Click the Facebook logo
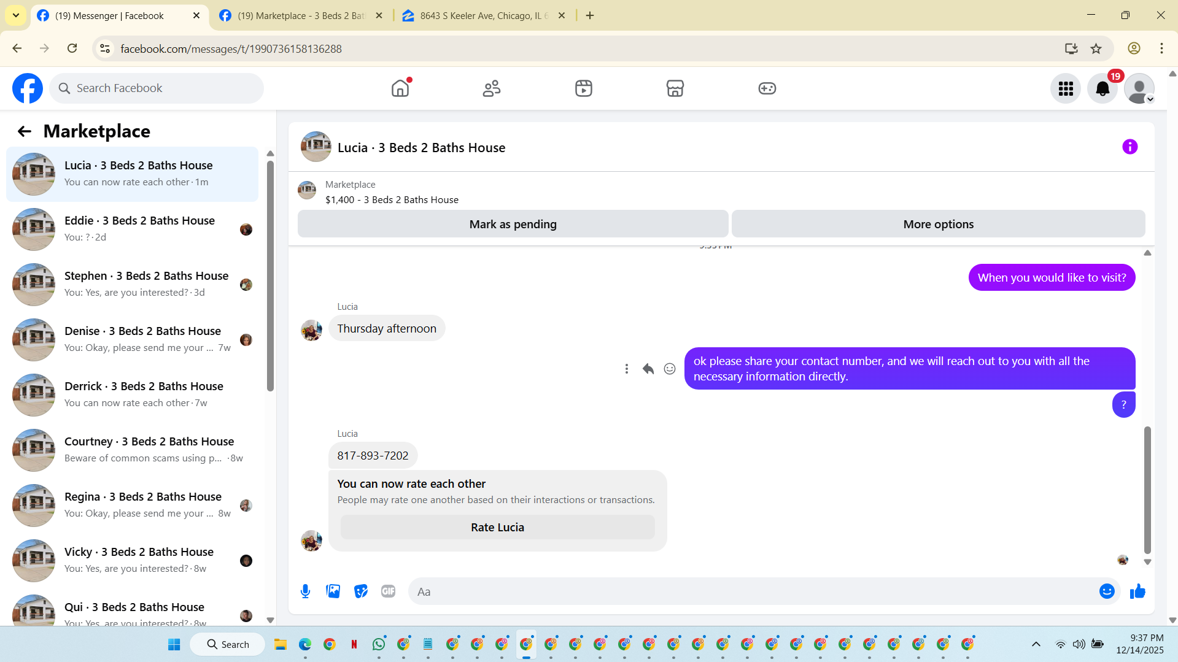This screenshot has width=1178, height=662. click(x=28, y=88)
